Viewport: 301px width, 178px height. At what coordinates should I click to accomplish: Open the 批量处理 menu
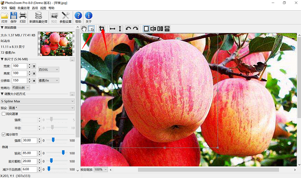click(x=23, y=8)
